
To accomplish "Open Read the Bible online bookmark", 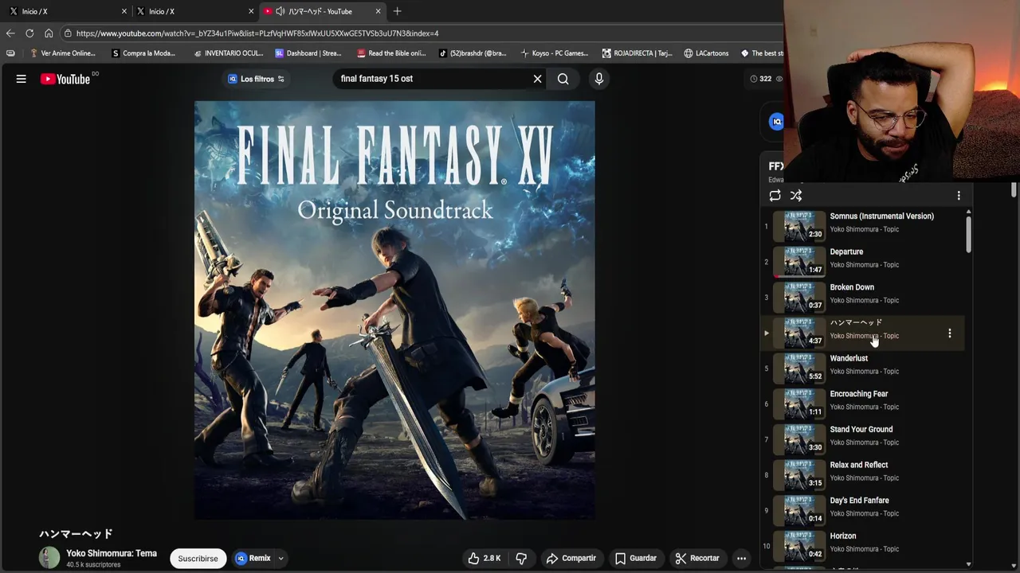I will coord(391,53).
